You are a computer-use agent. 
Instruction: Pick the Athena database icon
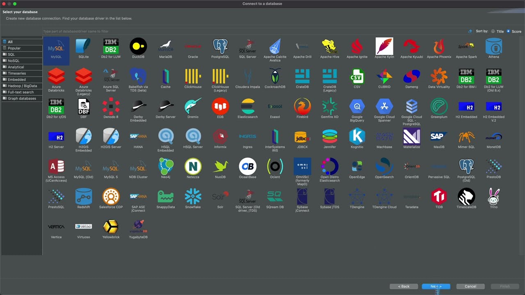494,48
